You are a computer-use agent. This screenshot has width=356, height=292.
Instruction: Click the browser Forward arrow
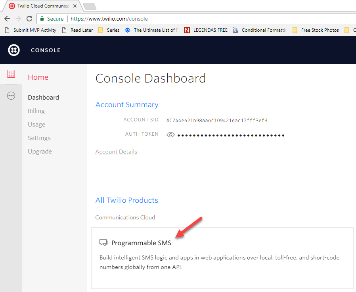[18, 19]
